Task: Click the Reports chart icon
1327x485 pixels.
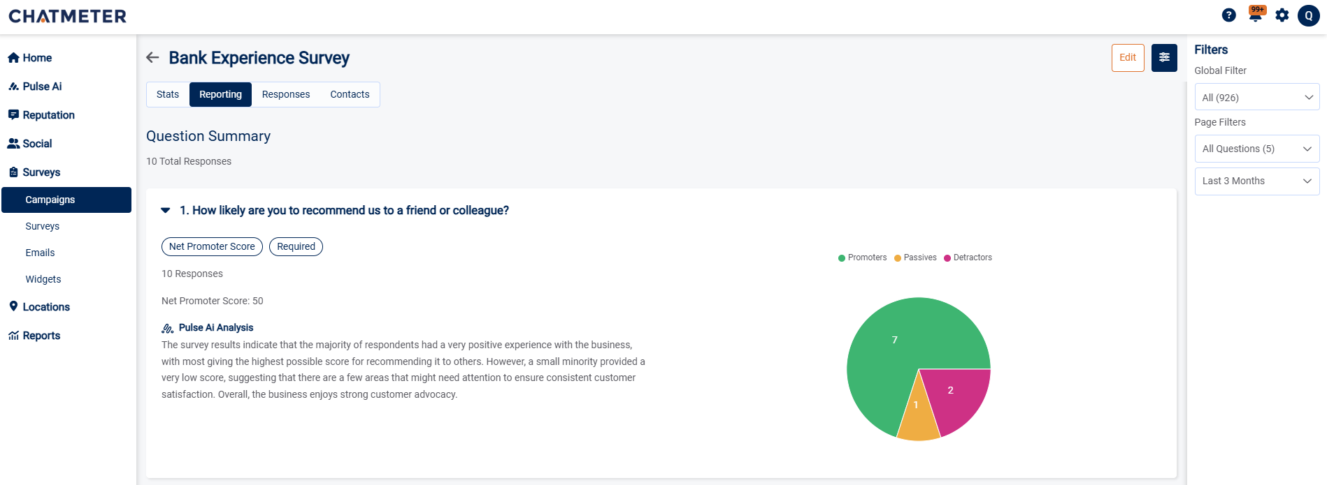Action: pos(13,336)
